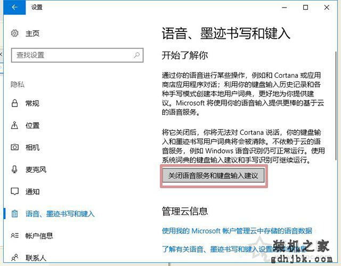Click the 通知 notification icon
The image size is (341, 266).
pyautogui.click(x=14, y=191)
